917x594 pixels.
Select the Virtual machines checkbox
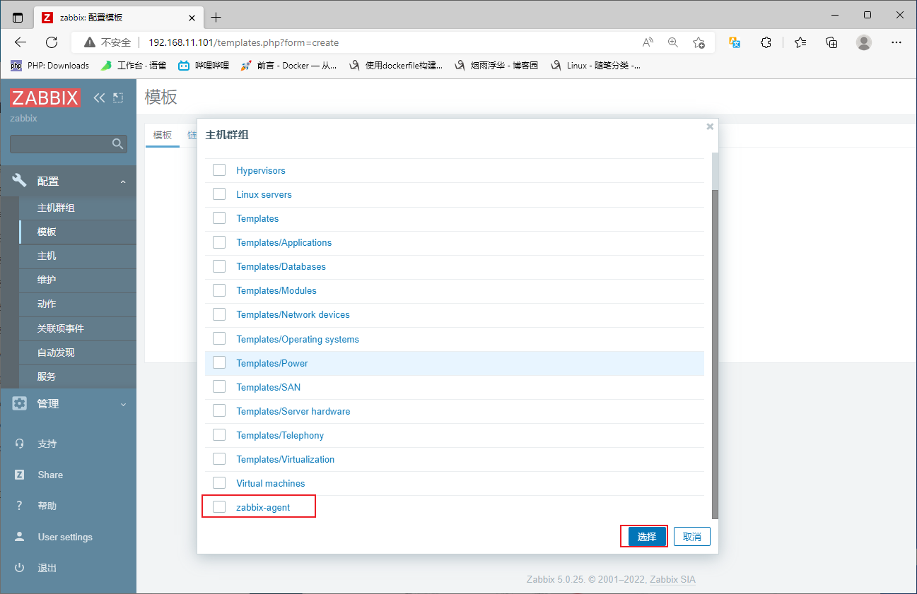pyautogui.click(x=219, y=483)
